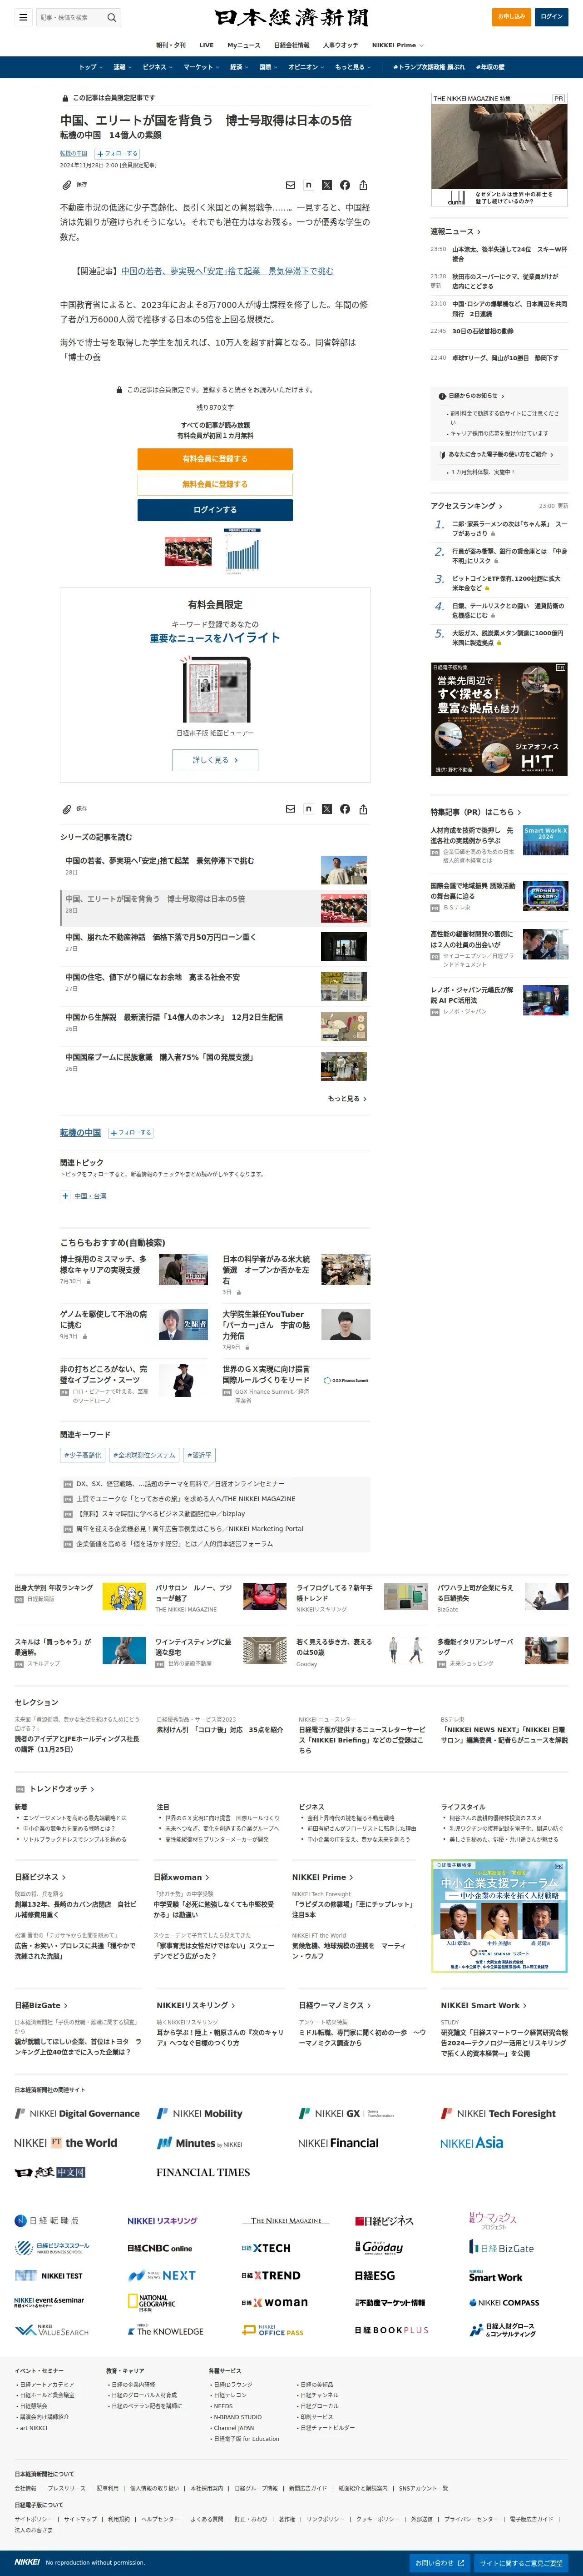Open the 速報ニュース section heading

(x=455, y=231)
